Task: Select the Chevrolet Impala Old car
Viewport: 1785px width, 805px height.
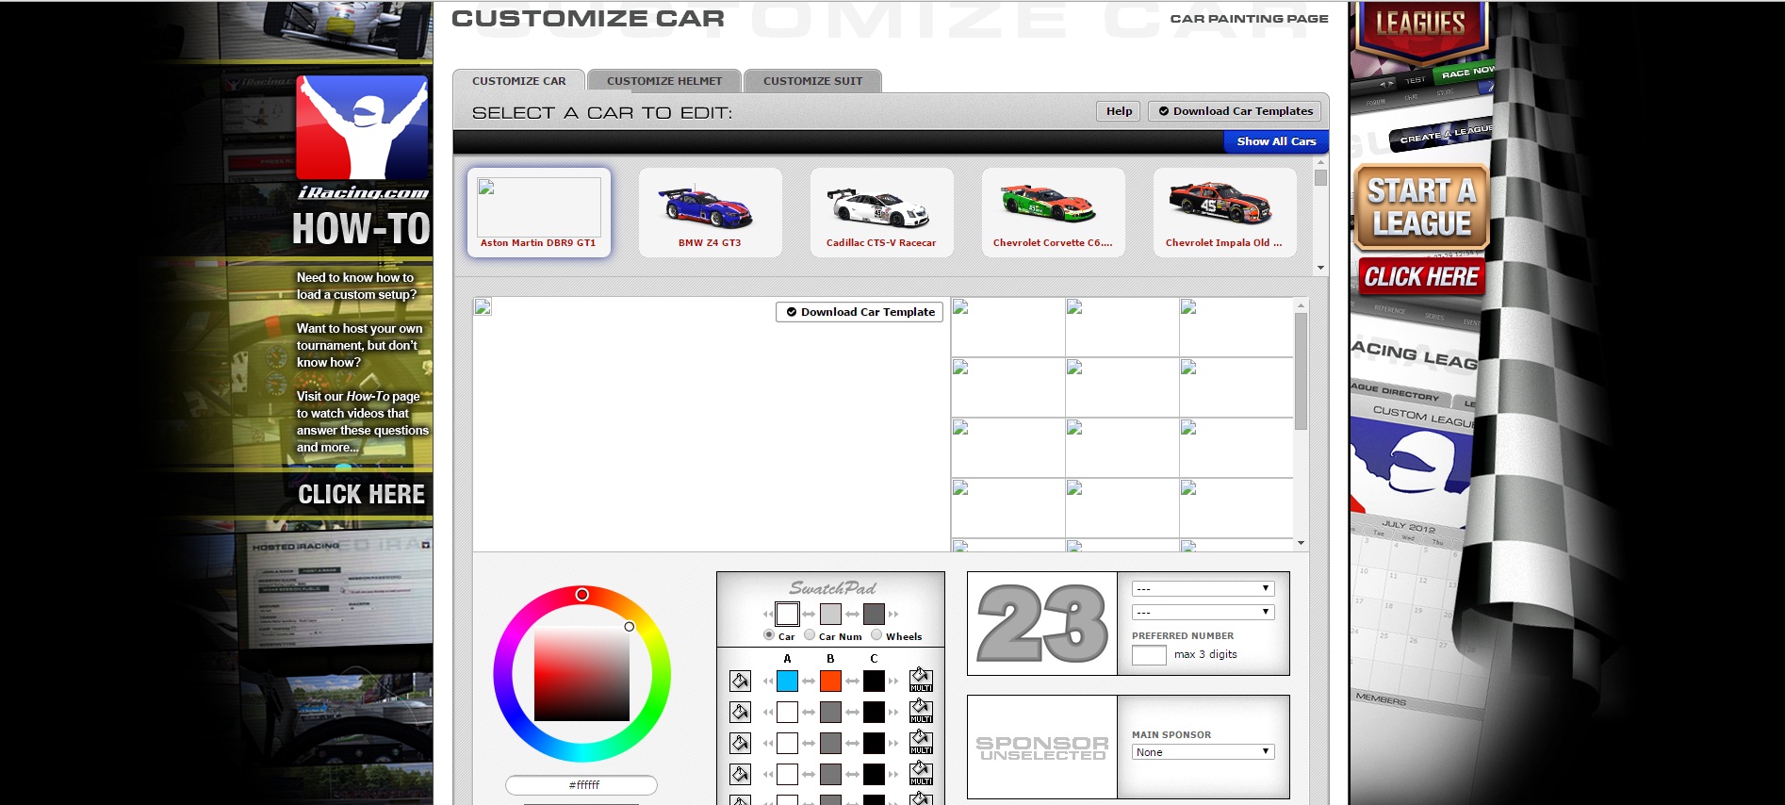Action: tap(1225, 212)
